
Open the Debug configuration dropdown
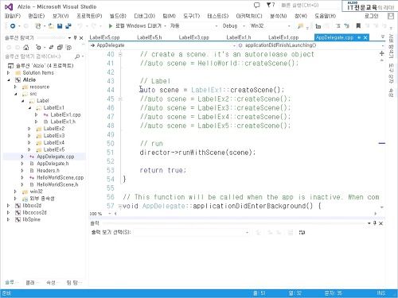tap(234, 26)
